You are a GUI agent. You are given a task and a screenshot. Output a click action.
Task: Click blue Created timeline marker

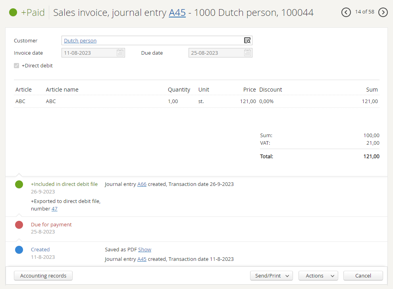click(19, 250)
